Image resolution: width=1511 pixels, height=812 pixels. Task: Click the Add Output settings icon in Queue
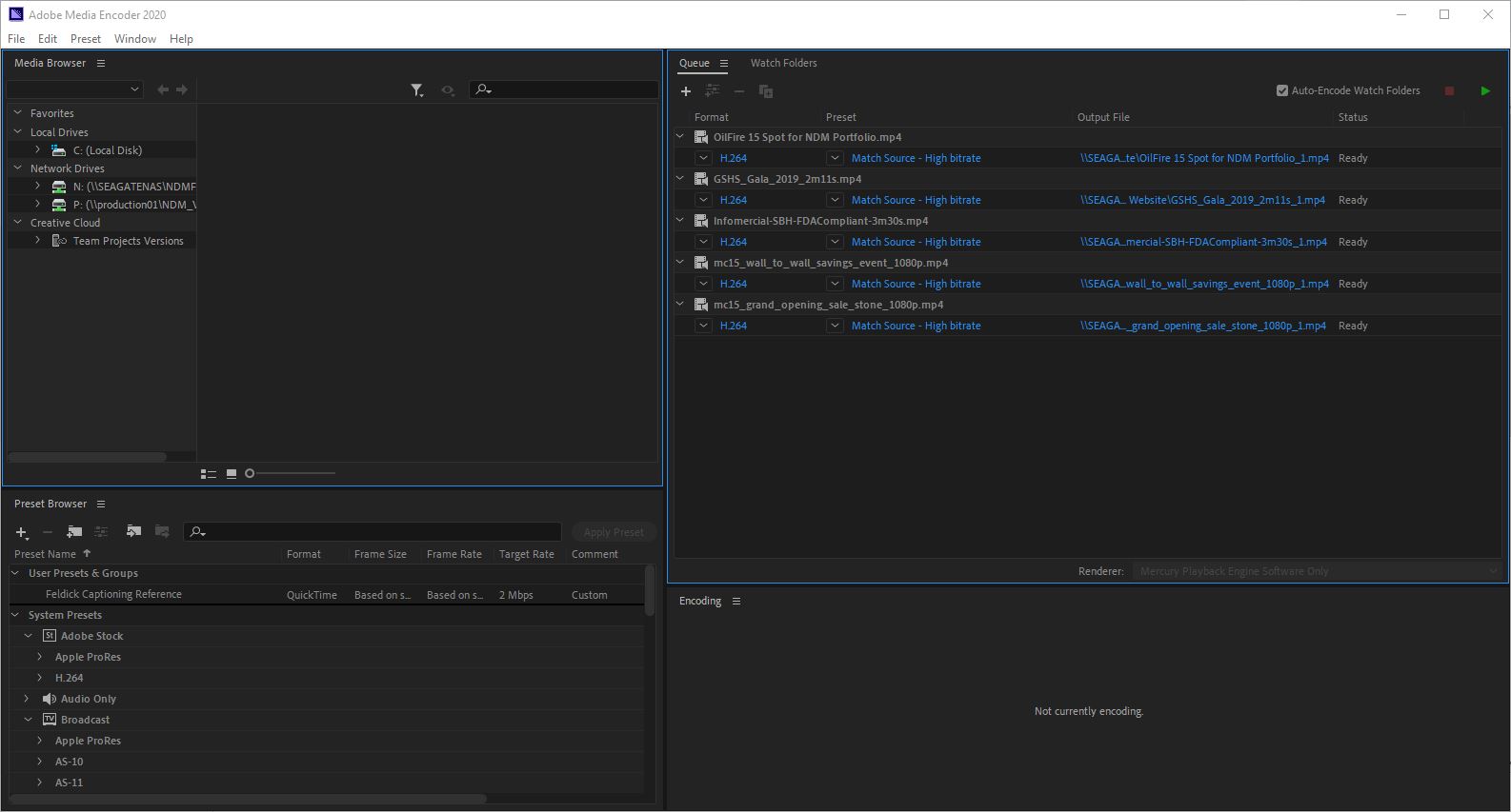click(x=712, y=91)
